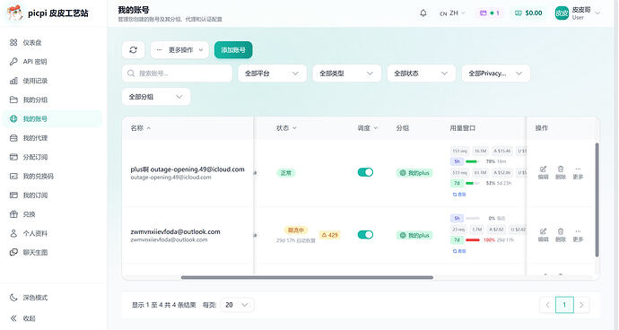Click the 添加账号 button
Viewport: 619px width, 330px height.
[x=233, y=50]
